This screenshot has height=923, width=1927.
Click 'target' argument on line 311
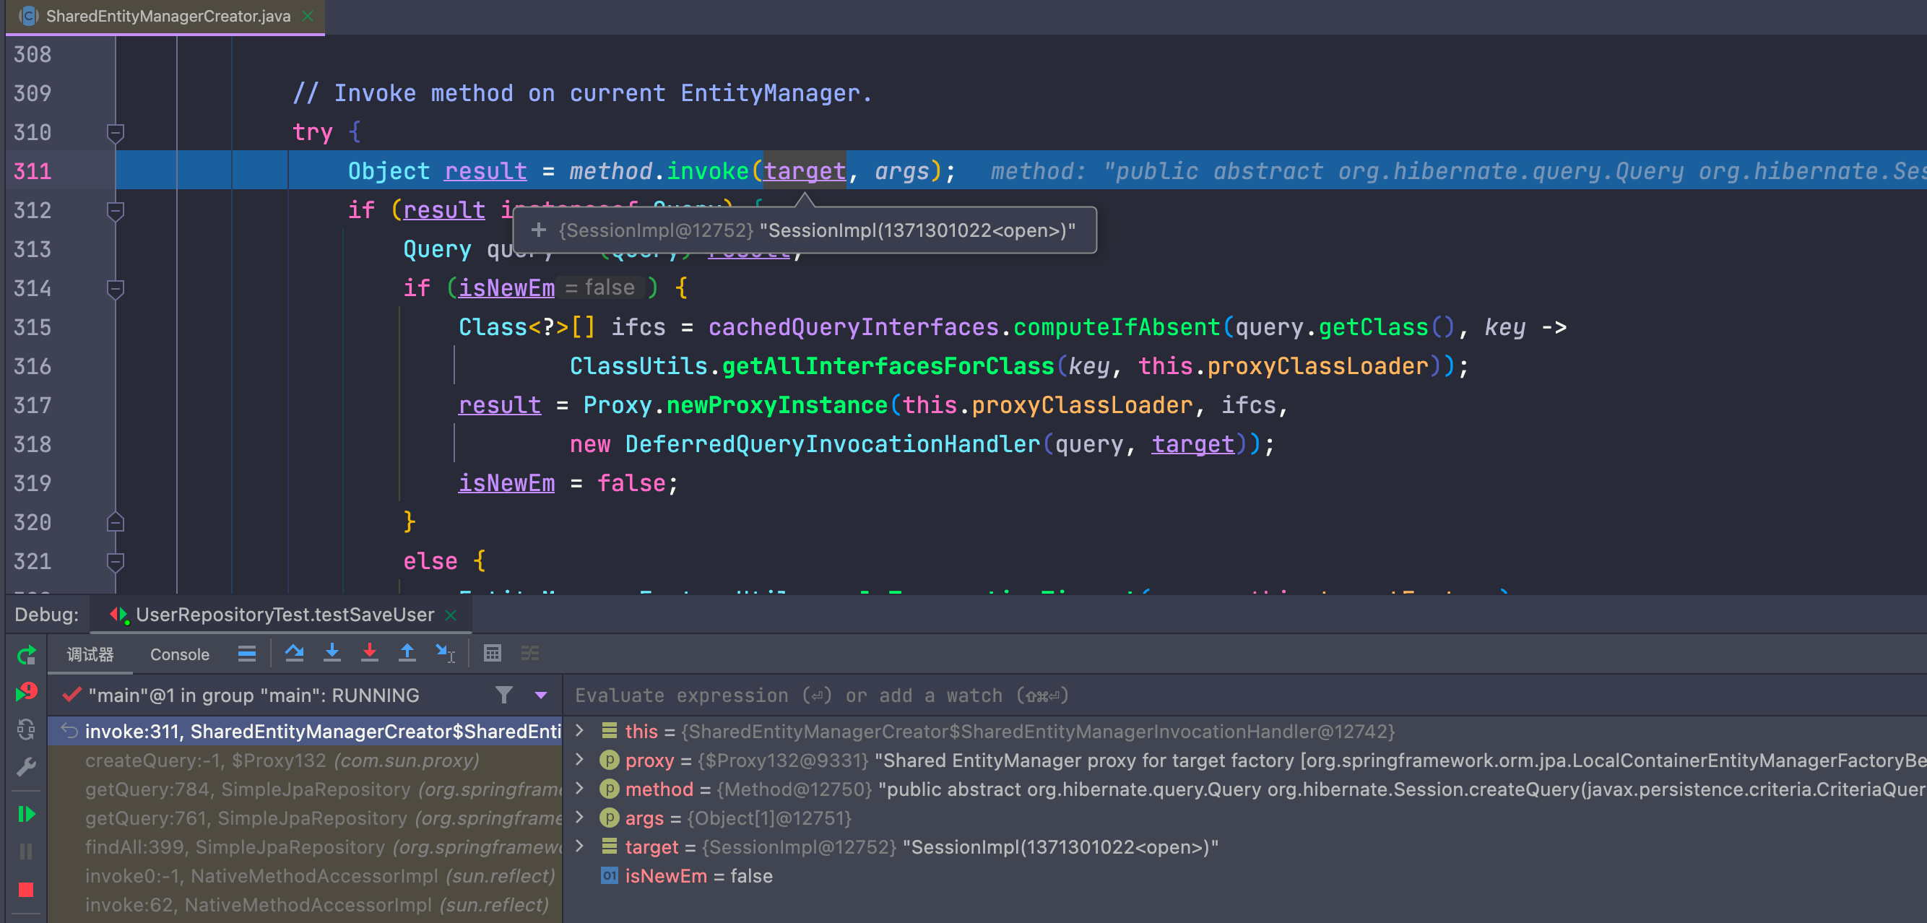point(804,171)
